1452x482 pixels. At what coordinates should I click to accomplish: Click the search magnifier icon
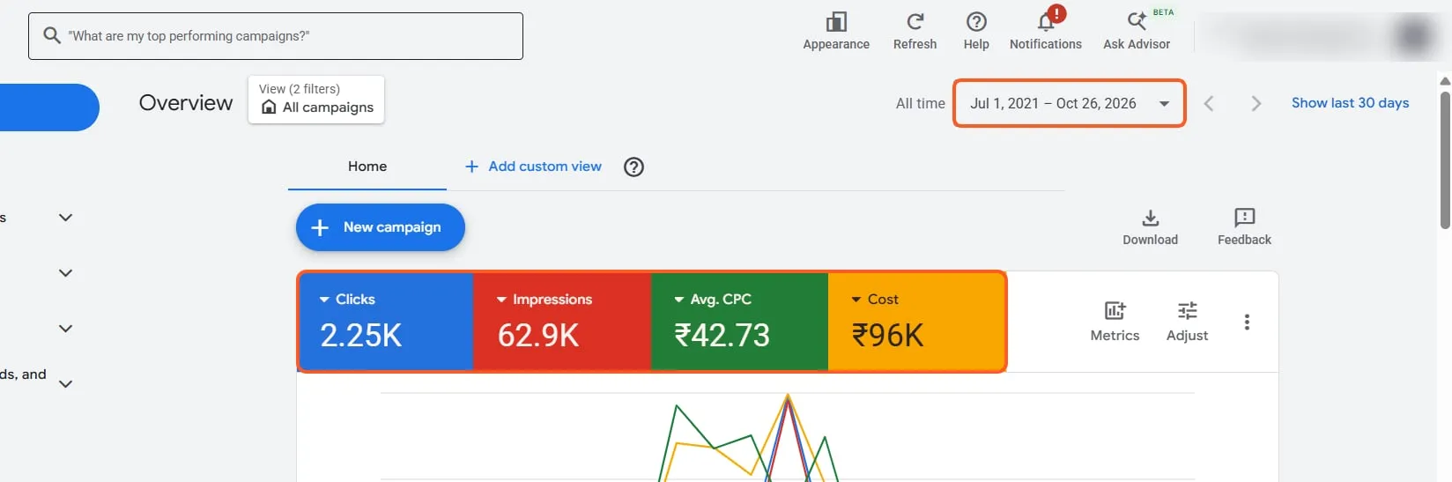pos(52,35)
